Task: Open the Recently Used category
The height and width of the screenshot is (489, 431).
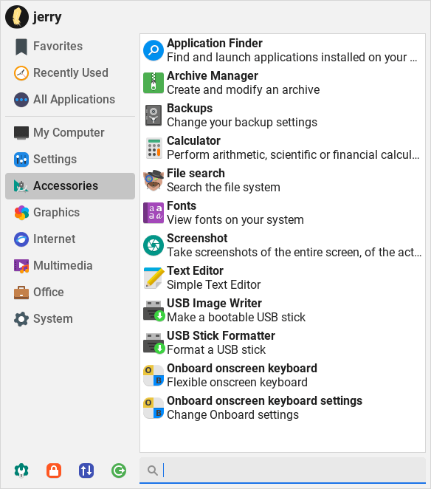Action: [x=70, y=72]
